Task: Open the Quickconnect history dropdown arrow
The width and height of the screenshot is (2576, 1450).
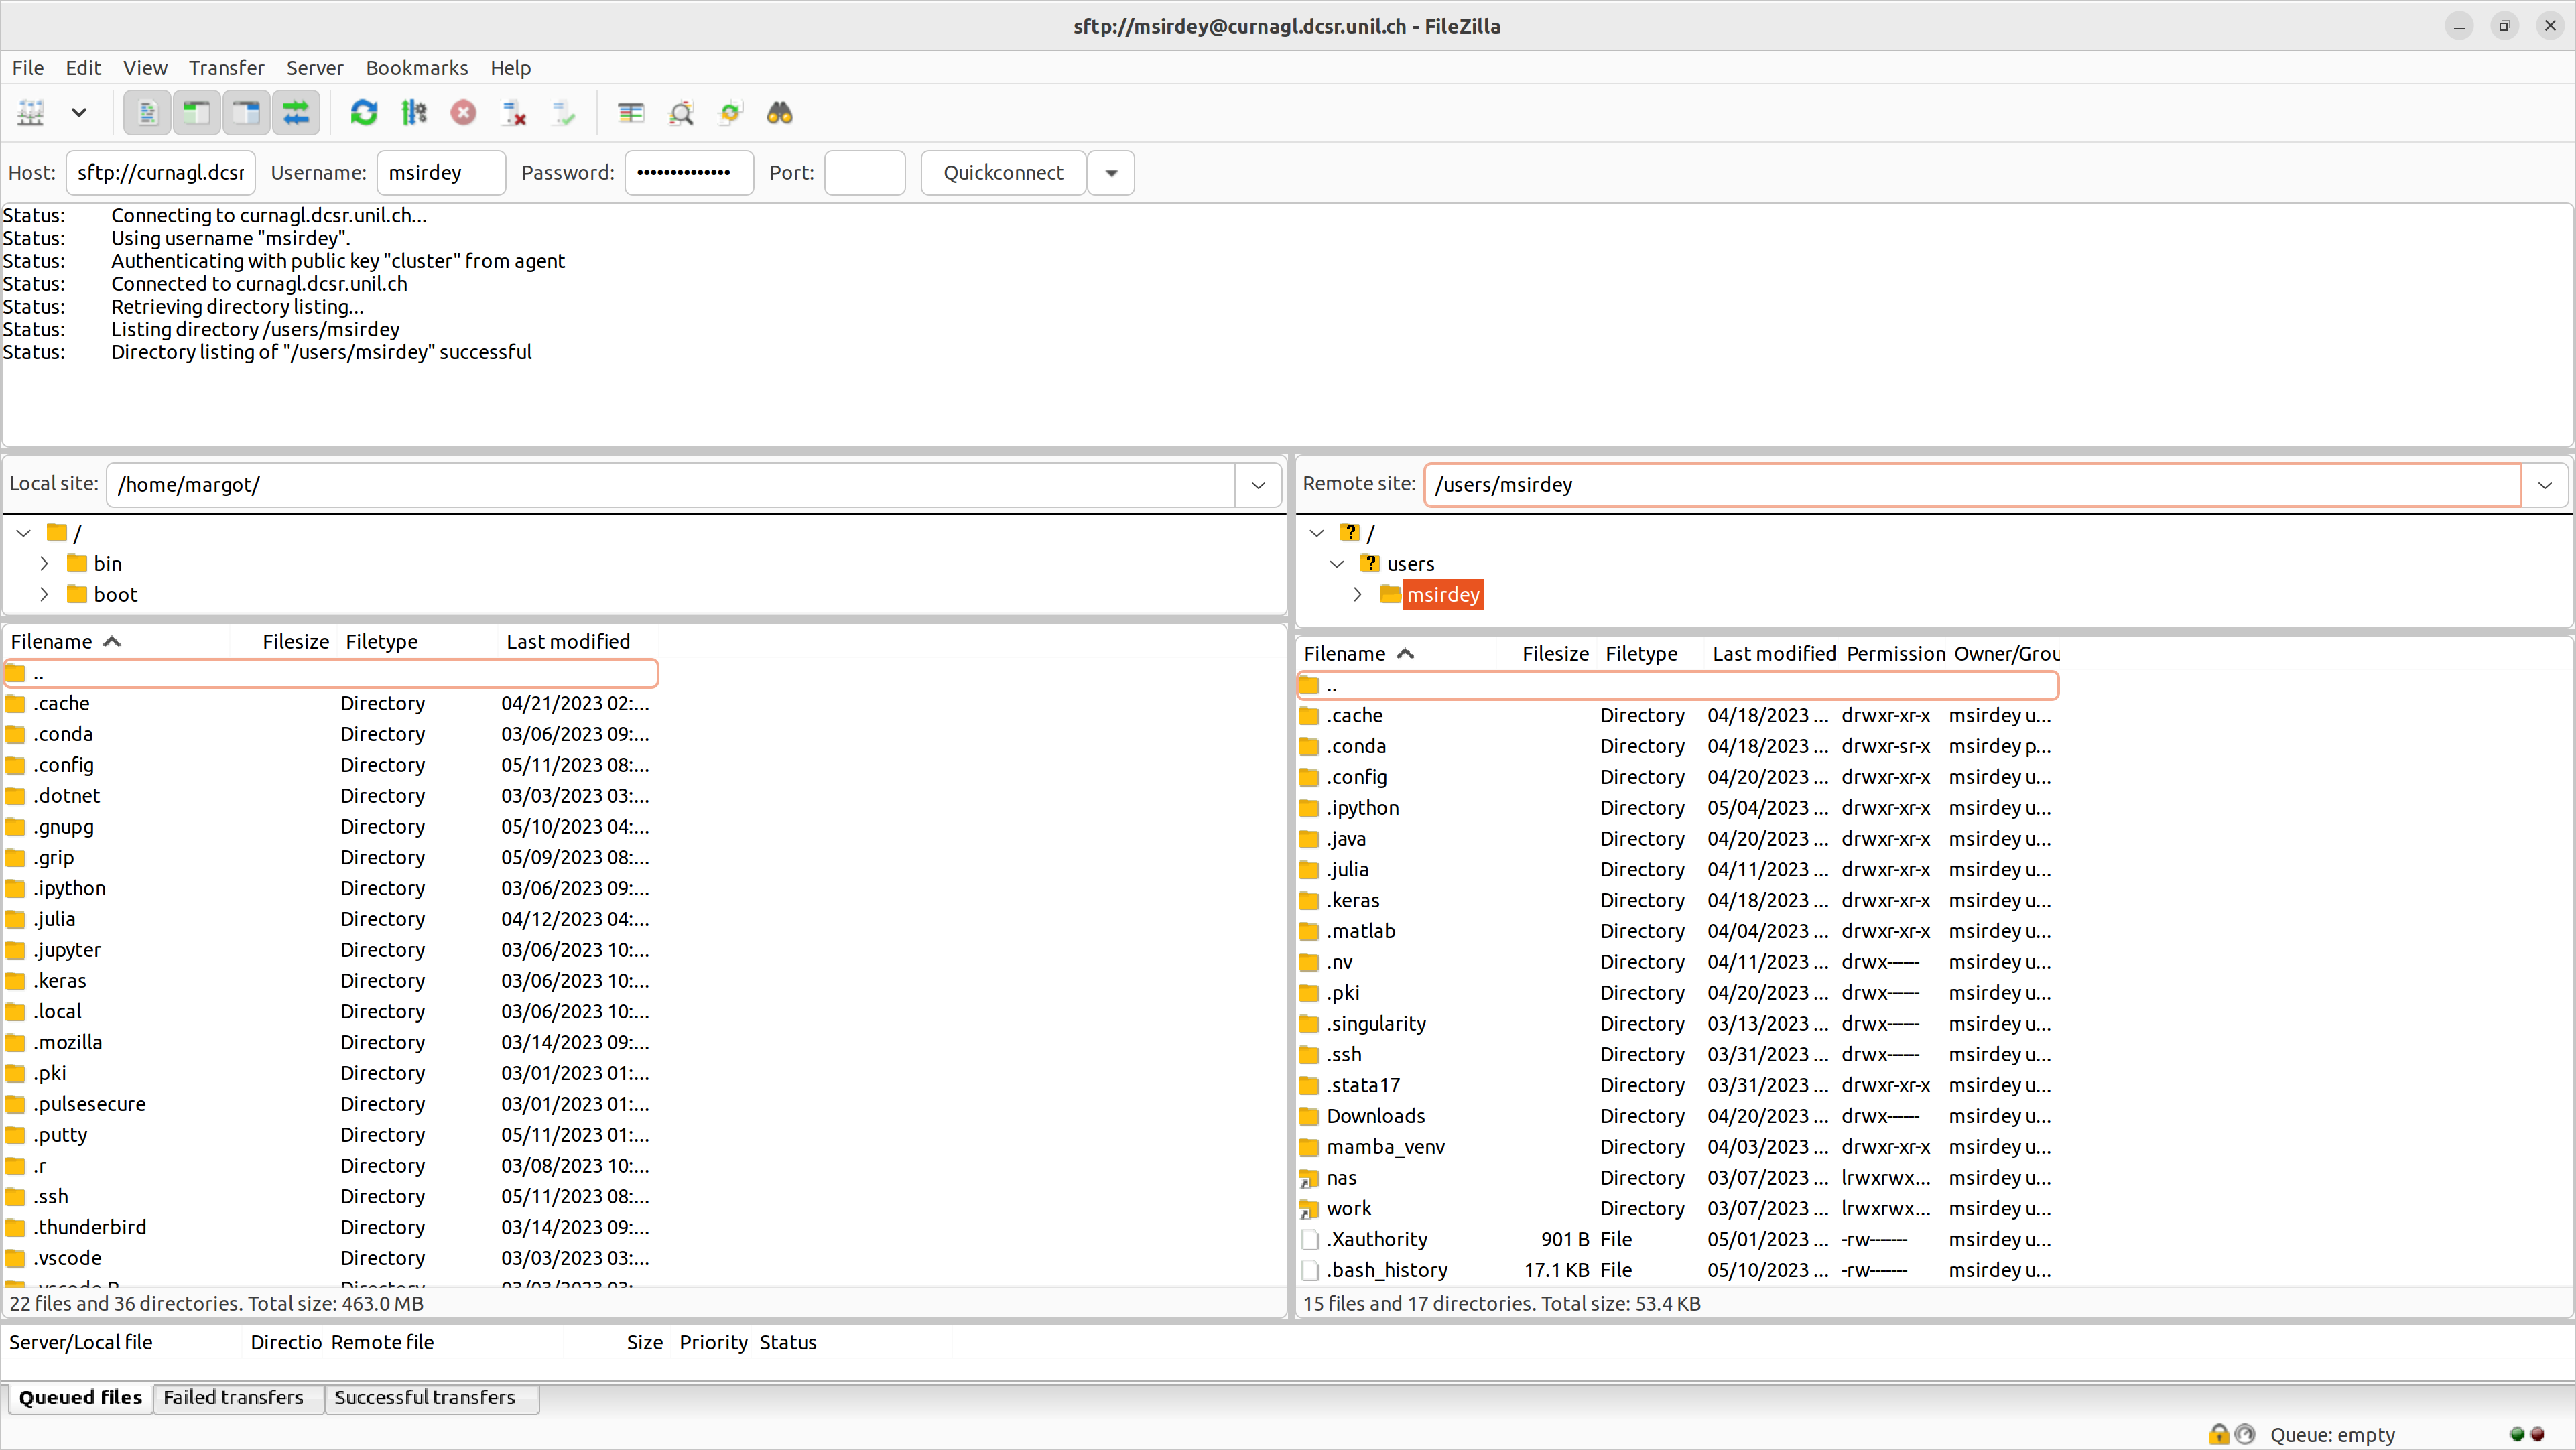Action: (1111, 173)
